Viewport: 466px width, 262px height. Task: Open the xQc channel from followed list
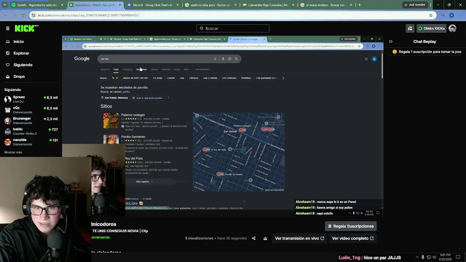click(x=31, y=110)
